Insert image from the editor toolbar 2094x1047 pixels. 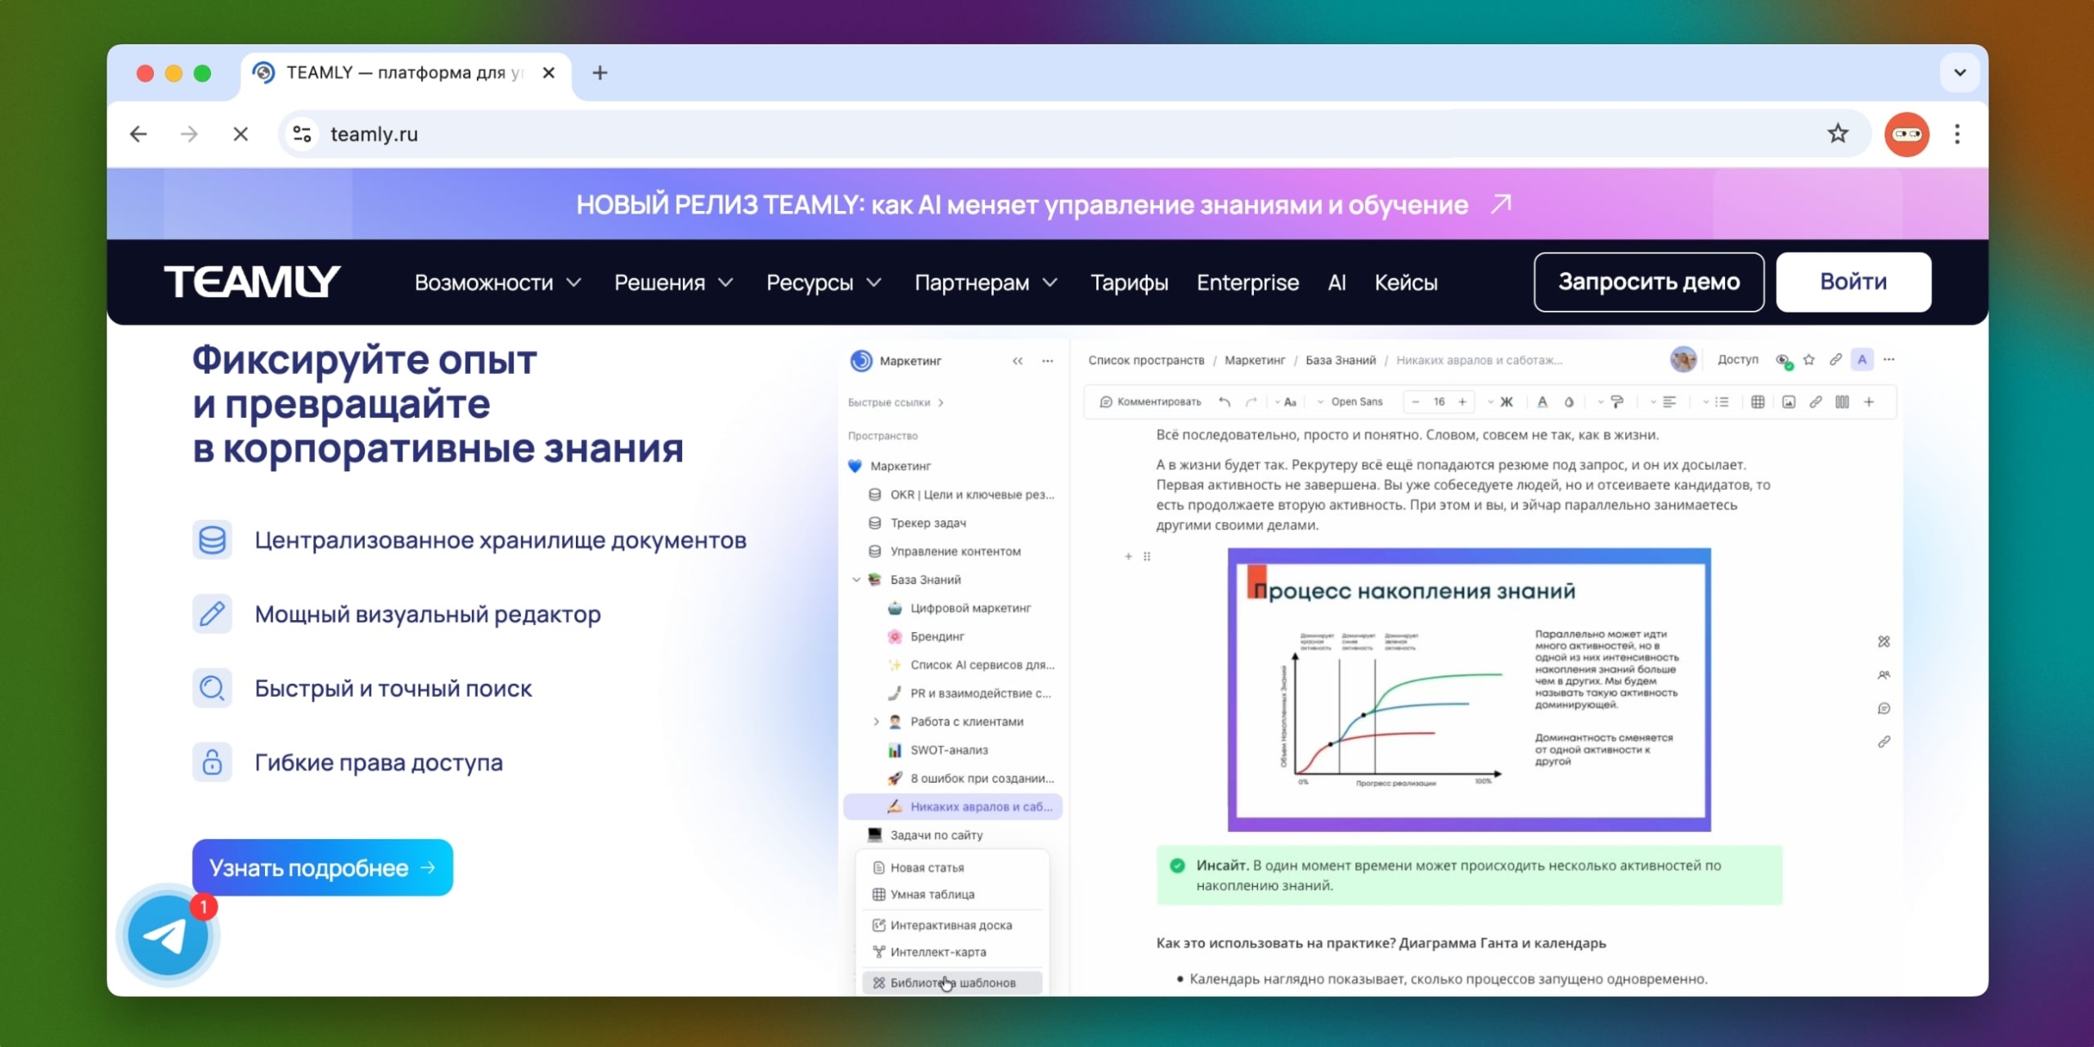click(x=1789, y=402)
